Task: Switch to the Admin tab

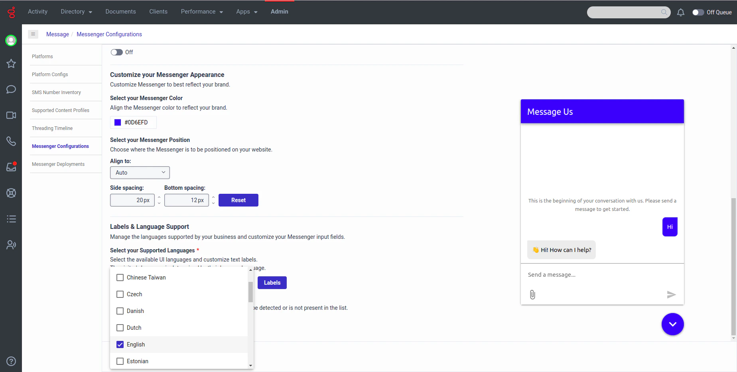Action: [x=279, y=12]
